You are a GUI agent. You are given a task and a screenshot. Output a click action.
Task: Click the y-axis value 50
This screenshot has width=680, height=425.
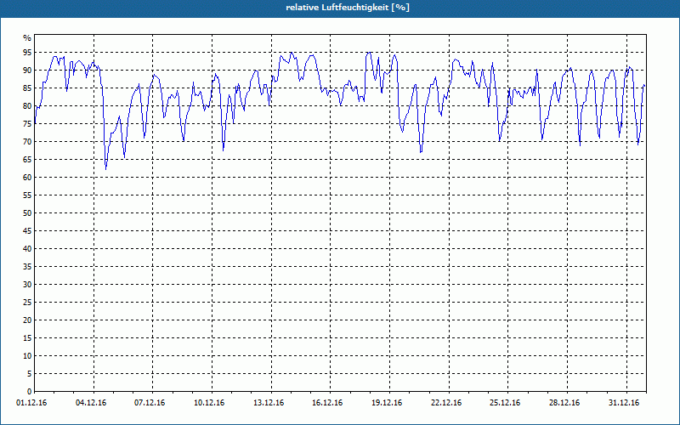click(x=27, y=213)
